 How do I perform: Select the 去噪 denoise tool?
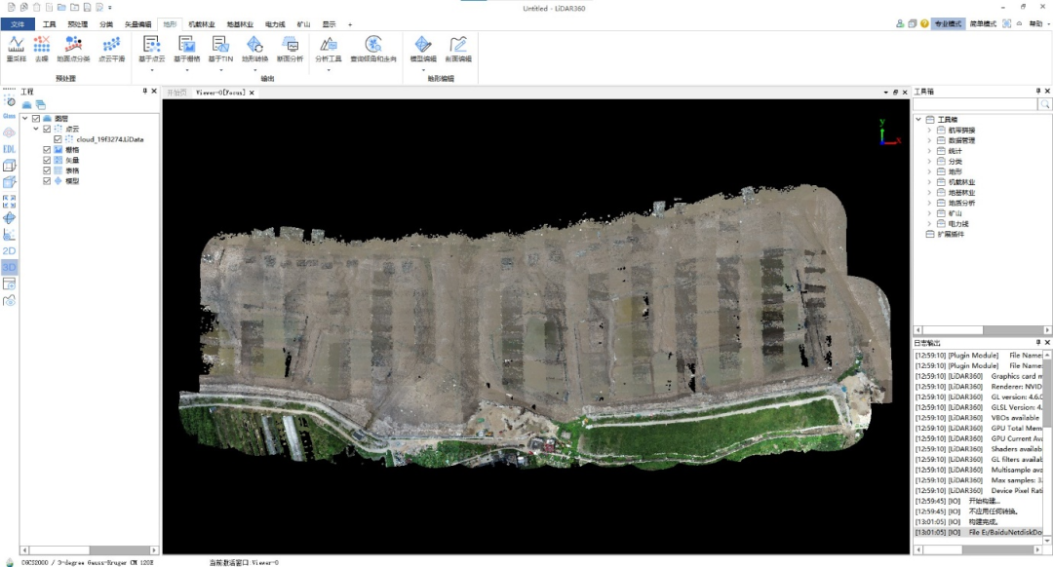pyautogui.click(x=42, y=45)
